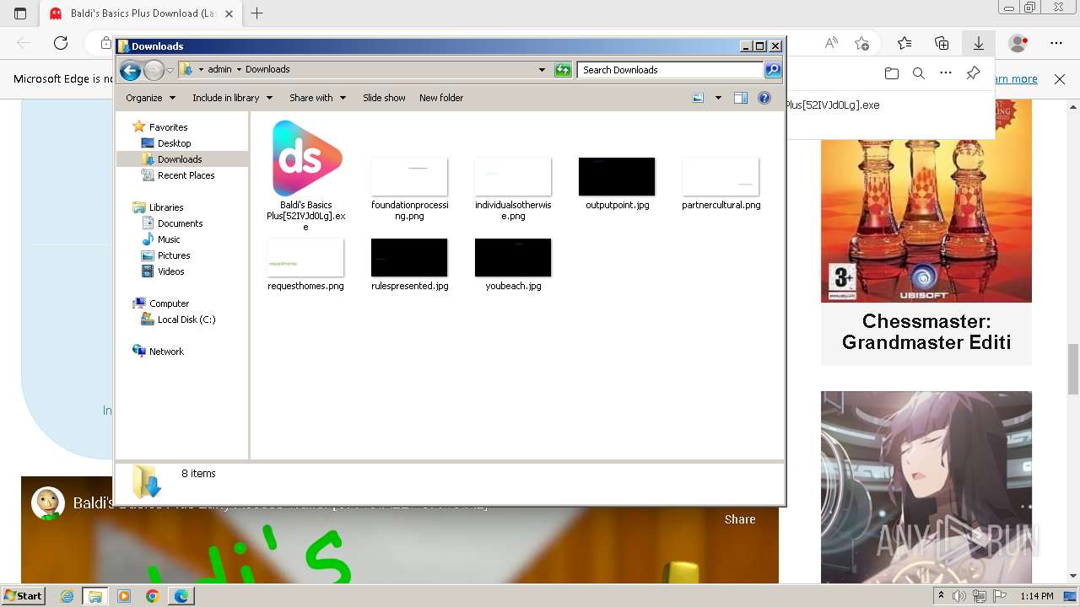Image resolution: width=1080 pixels, height=607 pixels.
Task: Click admin in the address breadcrumb
Action: coord(219,70)
